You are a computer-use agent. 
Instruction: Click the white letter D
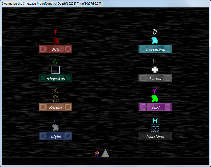click(x=155, y=32)
